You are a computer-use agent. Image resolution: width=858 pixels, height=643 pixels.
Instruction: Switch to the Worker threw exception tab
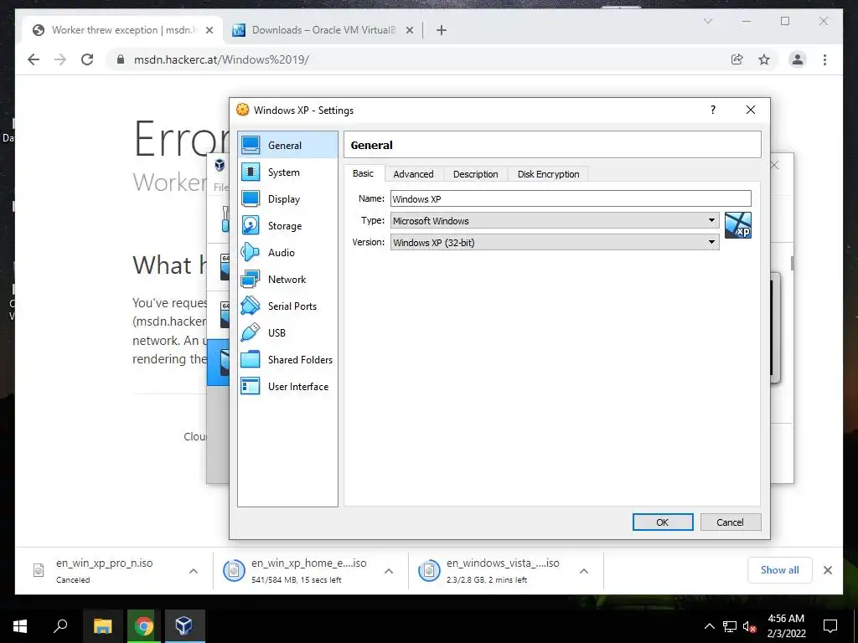pos(122,30)
